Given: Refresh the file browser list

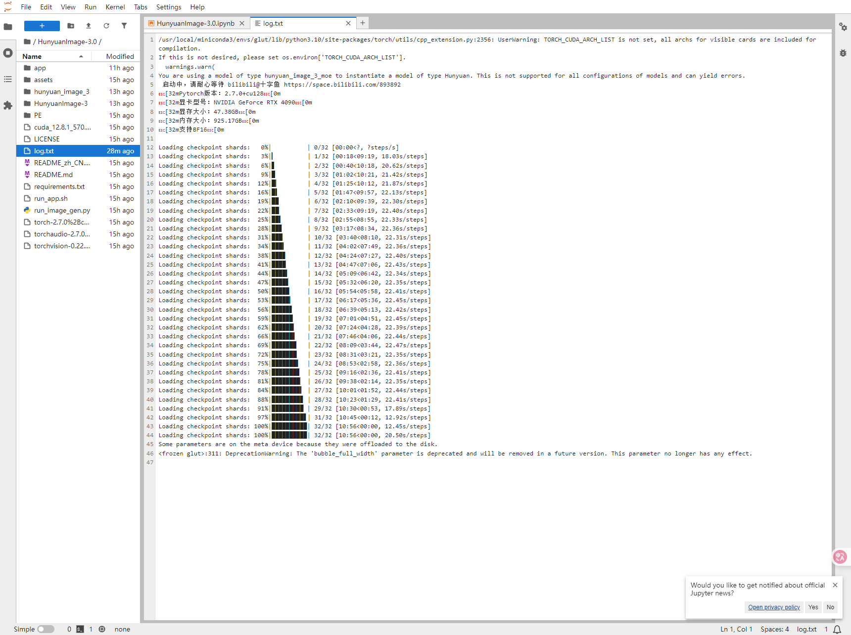Looking at the screenshot, I should coord(106,26).
